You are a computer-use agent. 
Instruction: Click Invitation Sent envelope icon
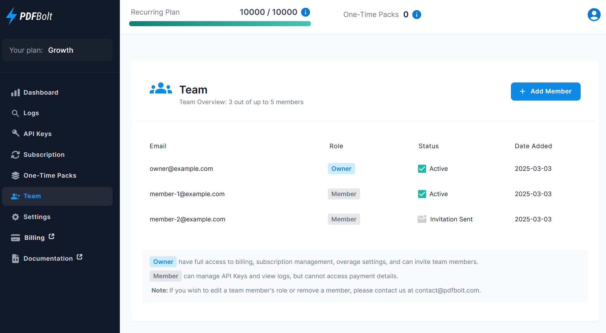(x=422, y=219)
